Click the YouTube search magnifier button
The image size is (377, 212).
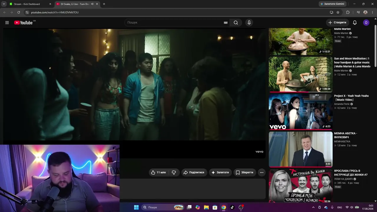pos(236,23)
